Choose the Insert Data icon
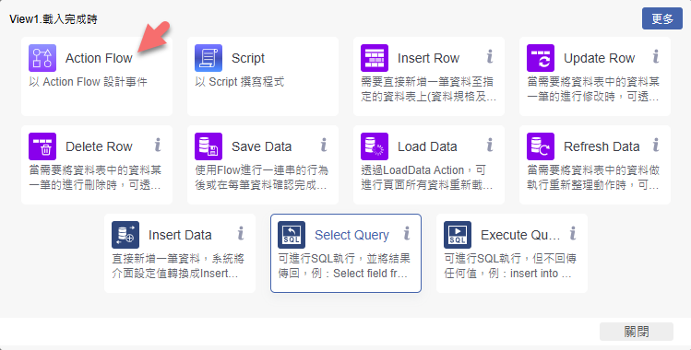The height and width of the screenshot is (350, 691). click(125, 235)
